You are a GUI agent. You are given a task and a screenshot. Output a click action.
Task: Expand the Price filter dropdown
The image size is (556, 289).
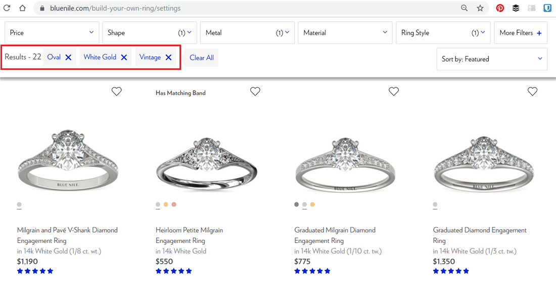tap(52, 33)
